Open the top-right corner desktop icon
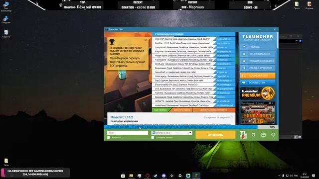This screenshot has width=319, height=179. point(309,5)
